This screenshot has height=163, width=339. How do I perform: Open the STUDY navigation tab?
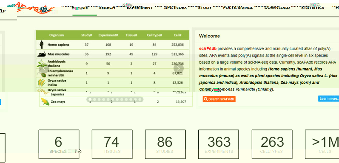coord(205,8)
